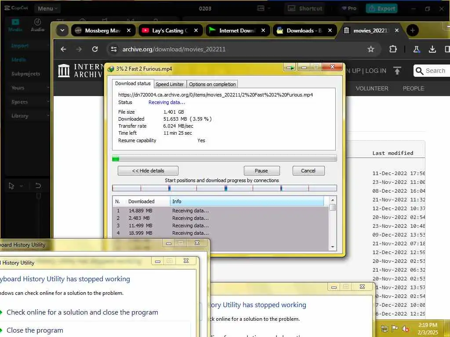Click the connections list scroll down arrow

pyautogui.click(x=333, y=247)
